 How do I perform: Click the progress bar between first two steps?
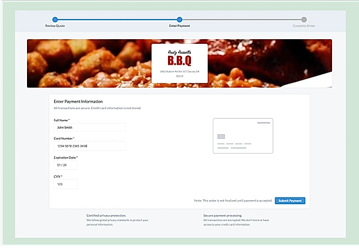(x=117, y=20)
